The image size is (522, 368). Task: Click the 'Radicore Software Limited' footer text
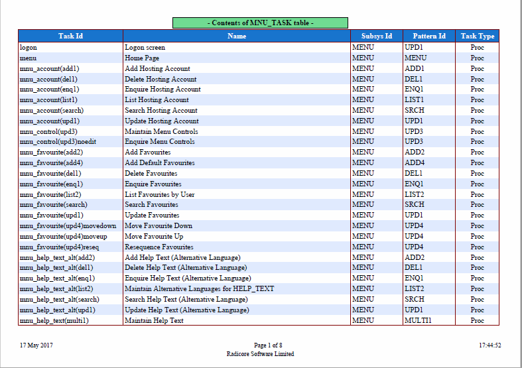coord(260,354)
